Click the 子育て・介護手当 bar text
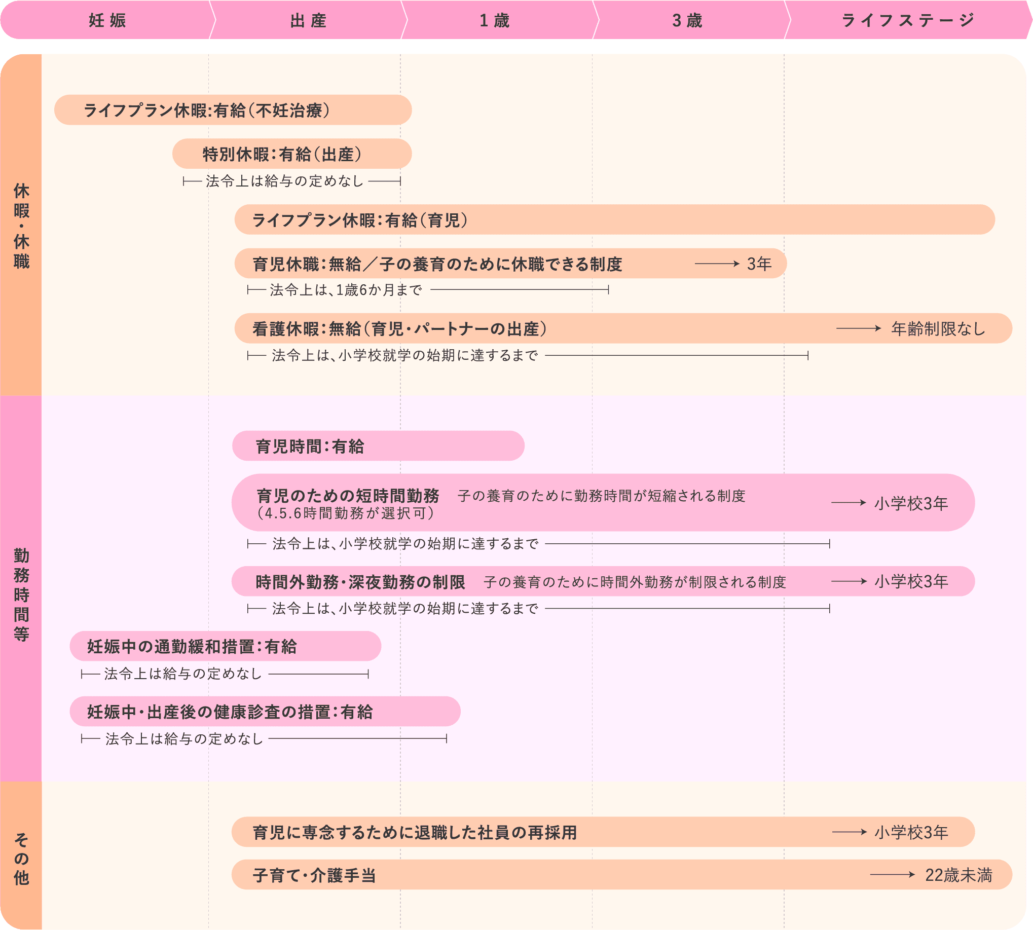Image resolution: width=1033 pixels, height=930 pixels. click(x=314, y=875)
